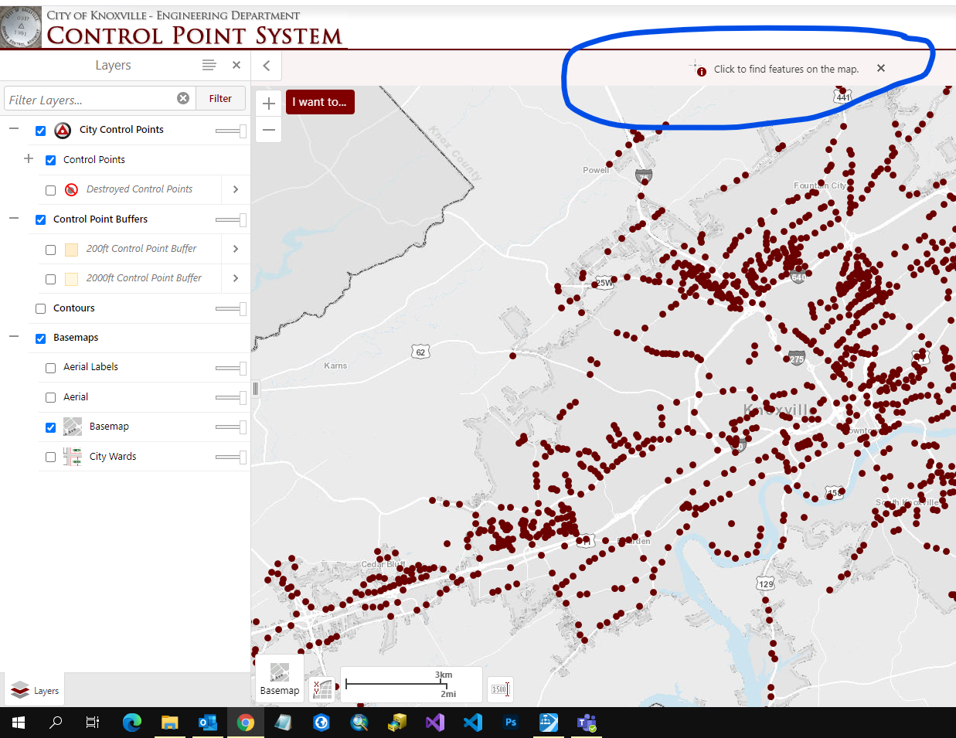This screenshot has height=738, width=956.
Task: Enable the City Wards layer
Action: 51,457
